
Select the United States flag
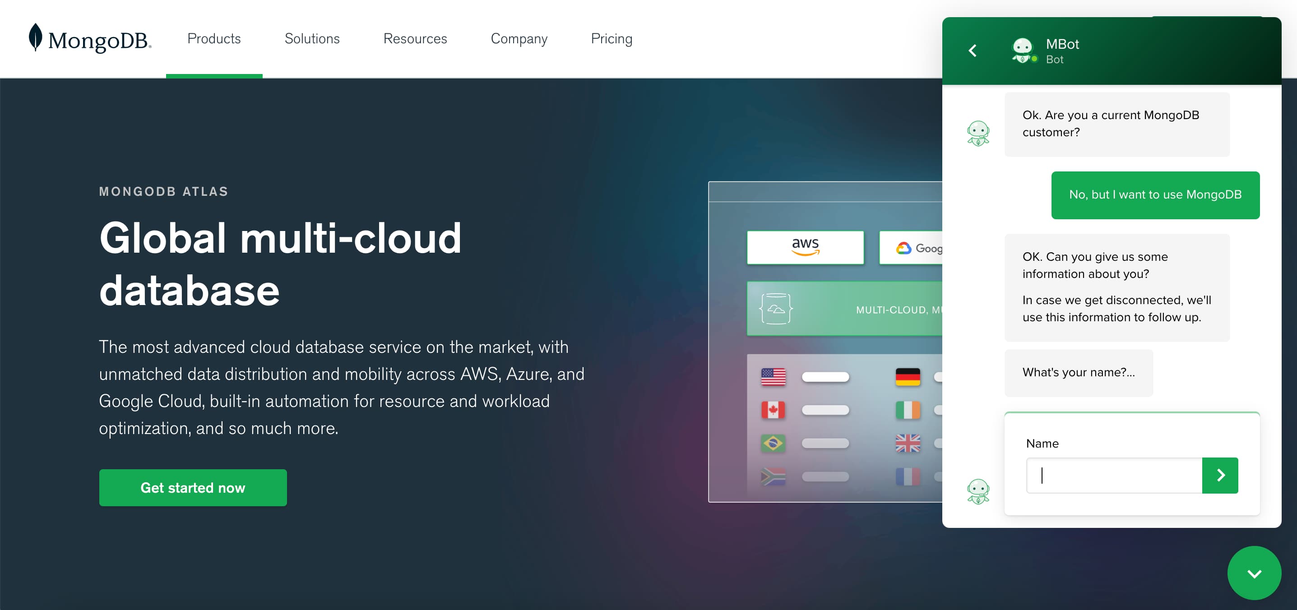(x=773, y=376)
